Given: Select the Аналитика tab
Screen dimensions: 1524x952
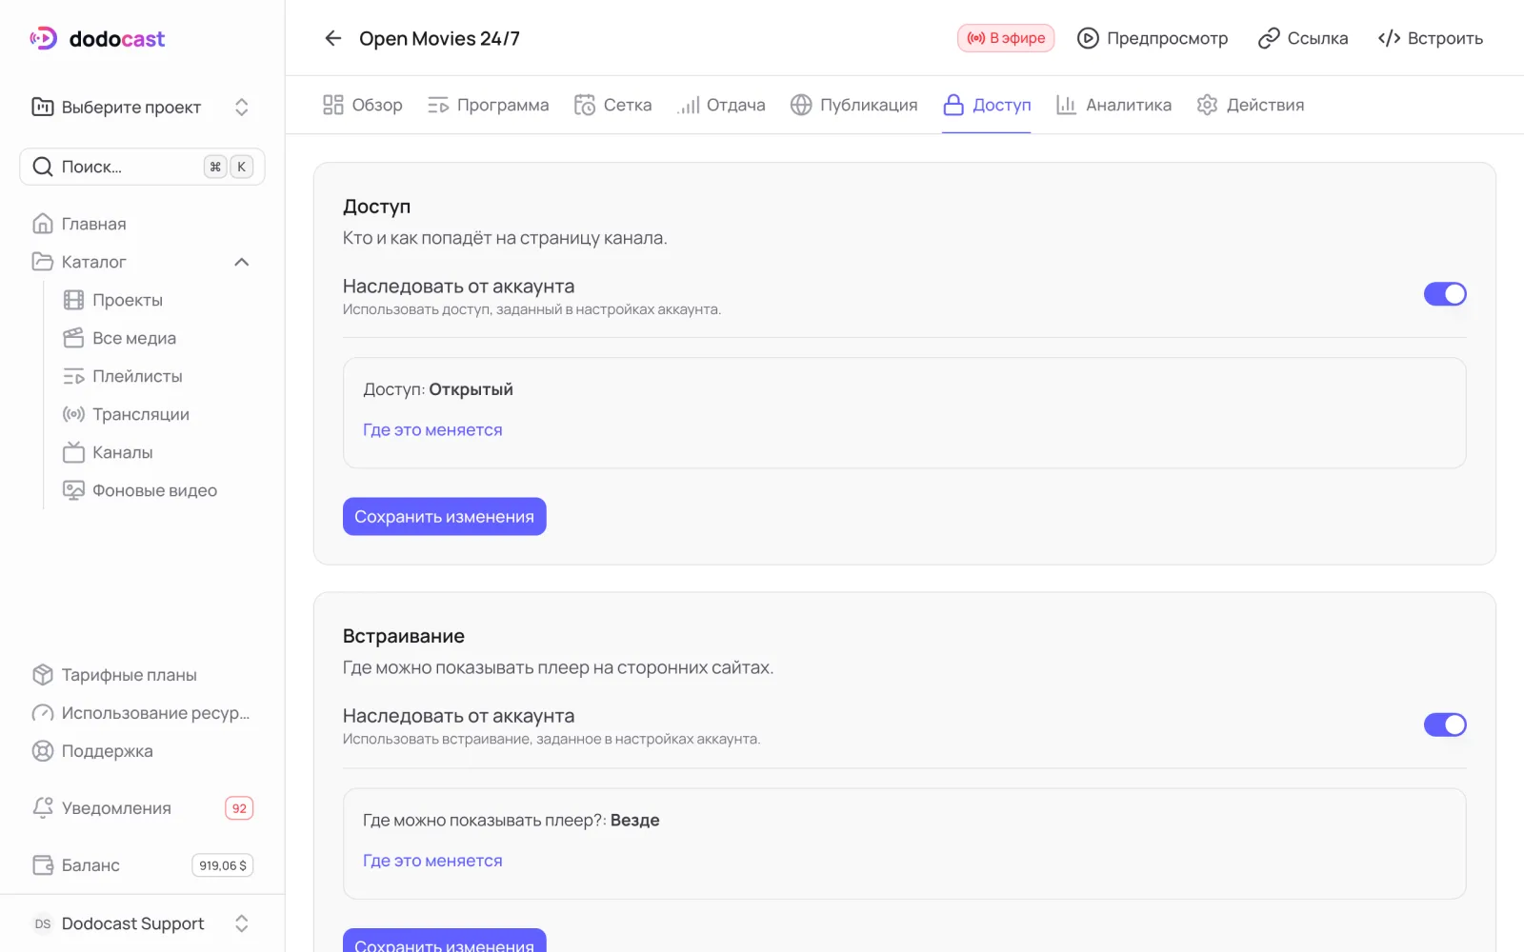Looking at the screenshot, I should pos(1114,105).
